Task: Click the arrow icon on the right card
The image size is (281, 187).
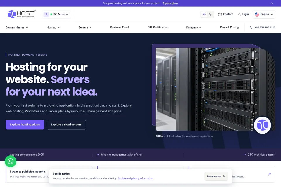Action: [x=269, y=174]
